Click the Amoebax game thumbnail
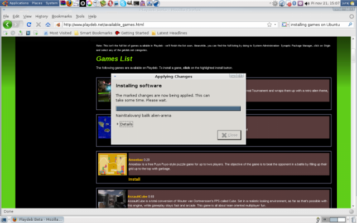357x223 pixels. coord(113,164)
